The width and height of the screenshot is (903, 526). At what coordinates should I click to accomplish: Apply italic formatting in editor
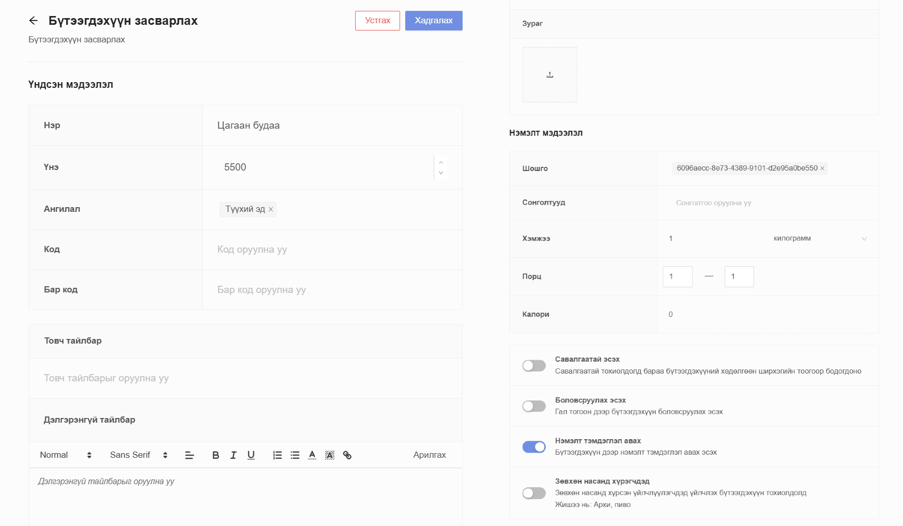[233, 455]
